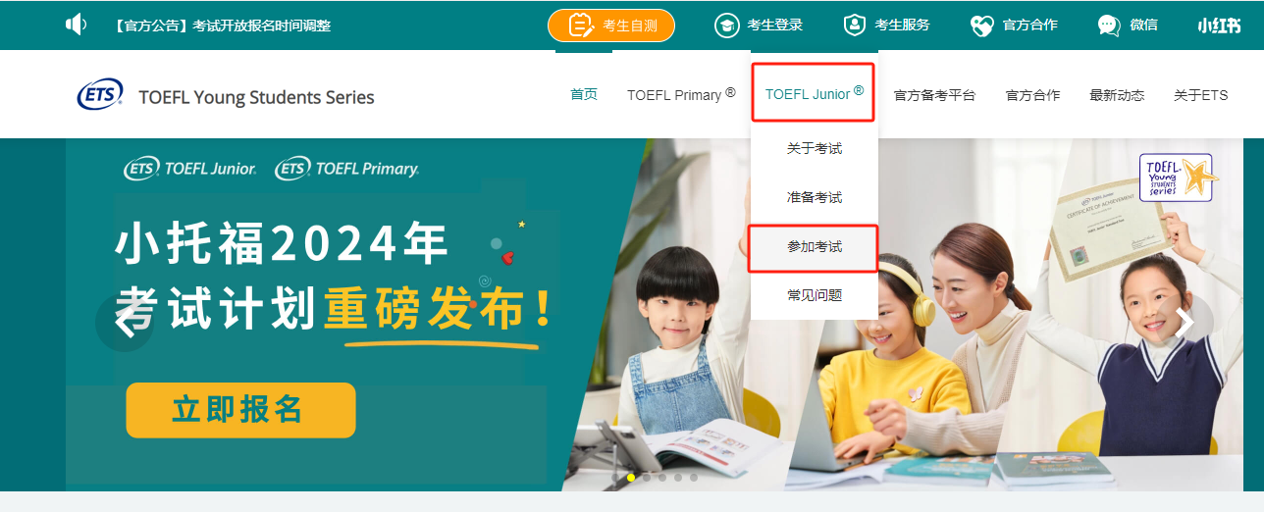Viewport: 1264px width, 512px height.
Task: Expand the TOEFL Primary menu
Action: (x=681, y=95)
